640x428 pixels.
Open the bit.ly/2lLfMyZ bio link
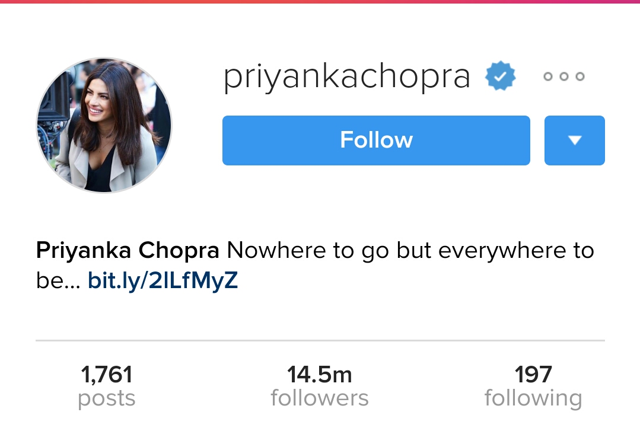point(163,281)
